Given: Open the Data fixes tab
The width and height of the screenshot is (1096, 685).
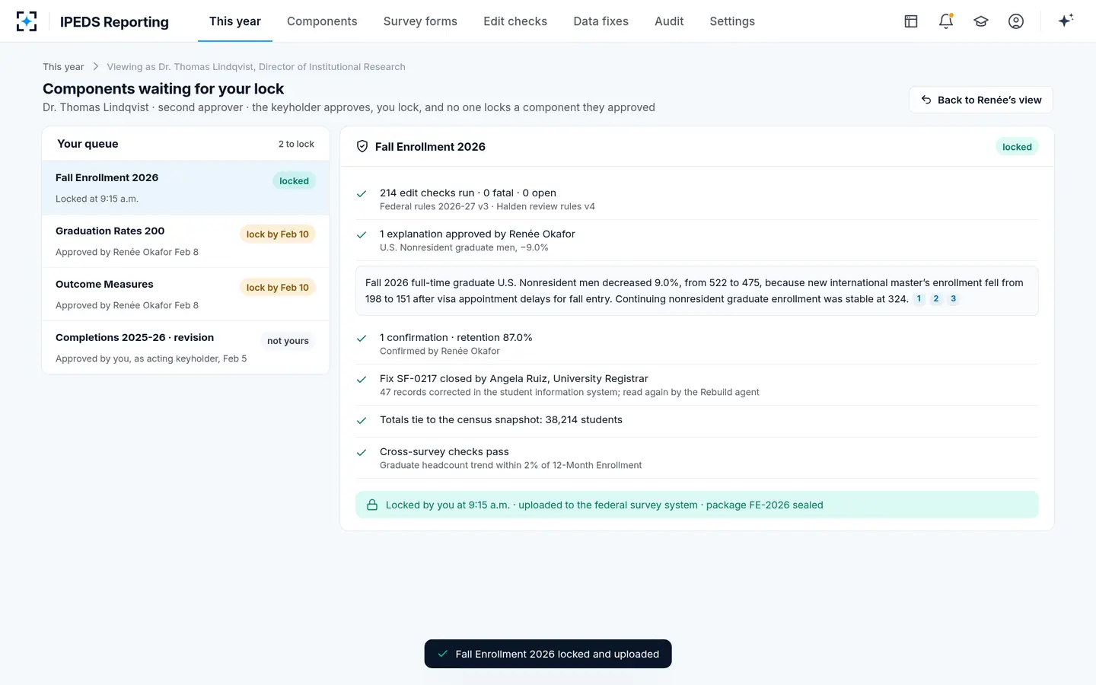Looking at the screenshot, I should click(601, 21).
